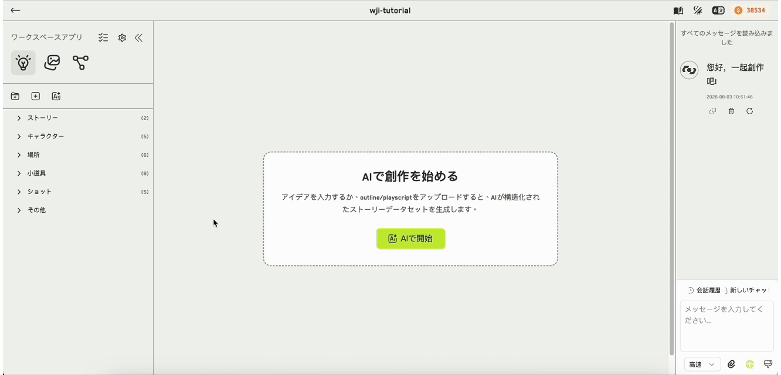Delete the greeting chat message
Image resolution: width=781 pixels, height=375 pixels.
pos(731,111)
